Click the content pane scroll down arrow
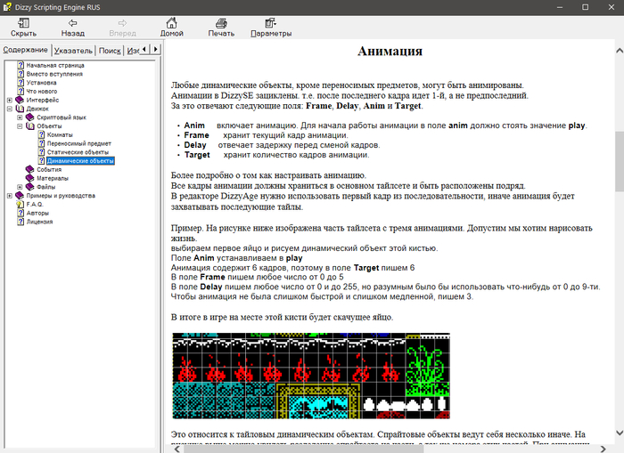The height and width of the screenshot is (453, 624). 620,433
